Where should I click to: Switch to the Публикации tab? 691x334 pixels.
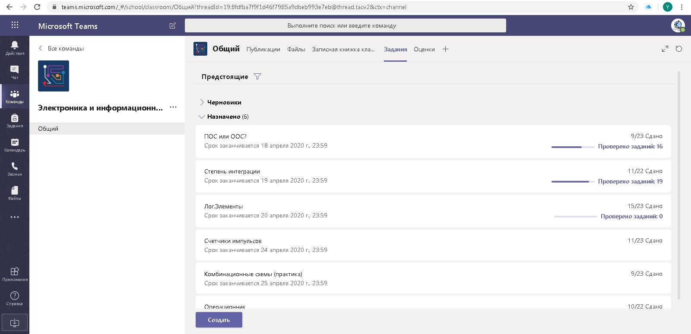coord(263,49)
